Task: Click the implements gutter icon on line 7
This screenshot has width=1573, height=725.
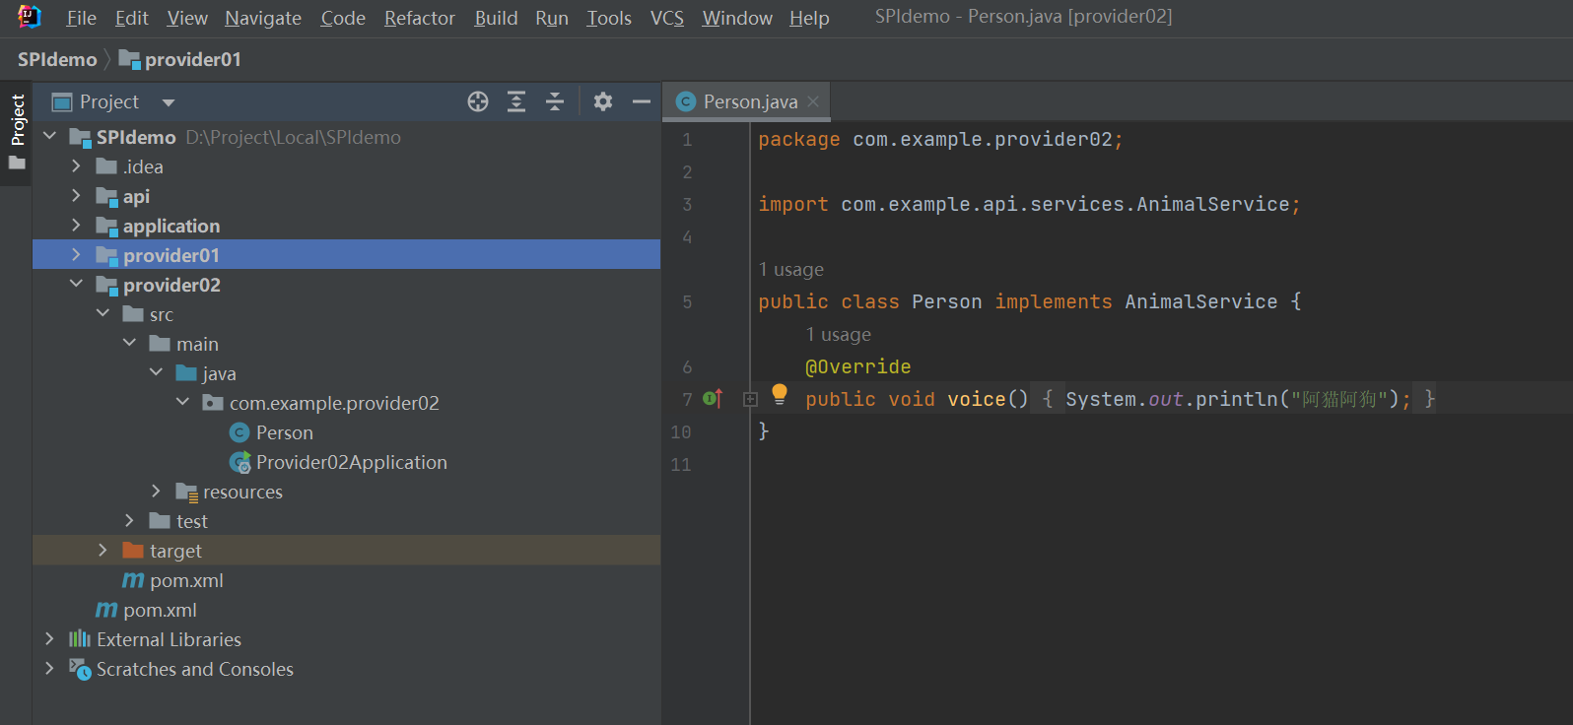Action: [x=713, y=399]
